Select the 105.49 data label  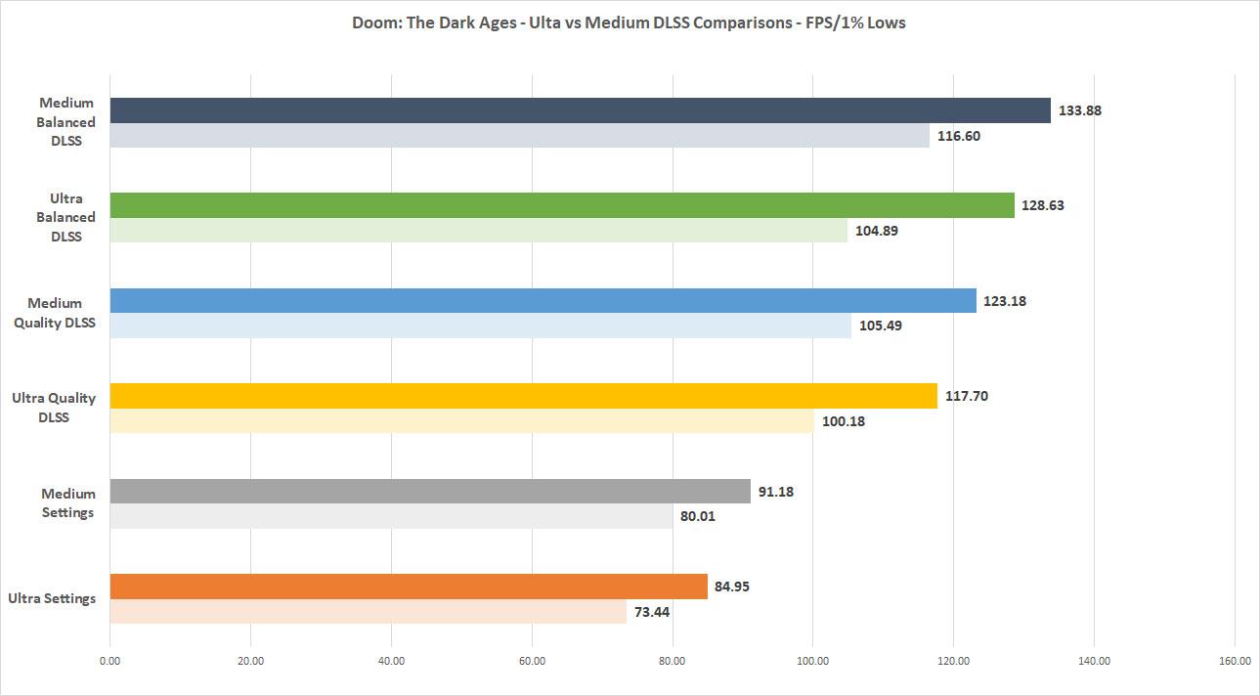click(x=880, y=326)
